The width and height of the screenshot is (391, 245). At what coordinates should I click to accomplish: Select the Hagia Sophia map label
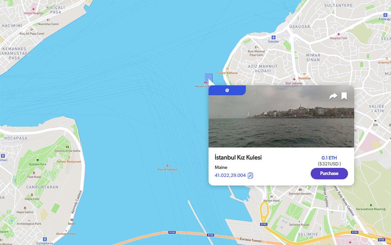(x=25, y=212)
